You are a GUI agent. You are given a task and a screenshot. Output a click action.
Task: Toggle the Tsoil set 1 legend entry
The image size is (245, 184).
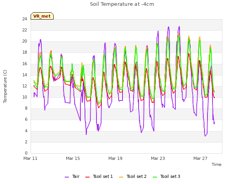99,176
